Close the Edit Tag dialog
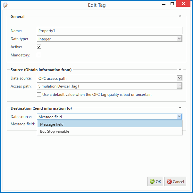Image resolution: width=193 pixels, height=193 pixels. click(x=183, y=4)
